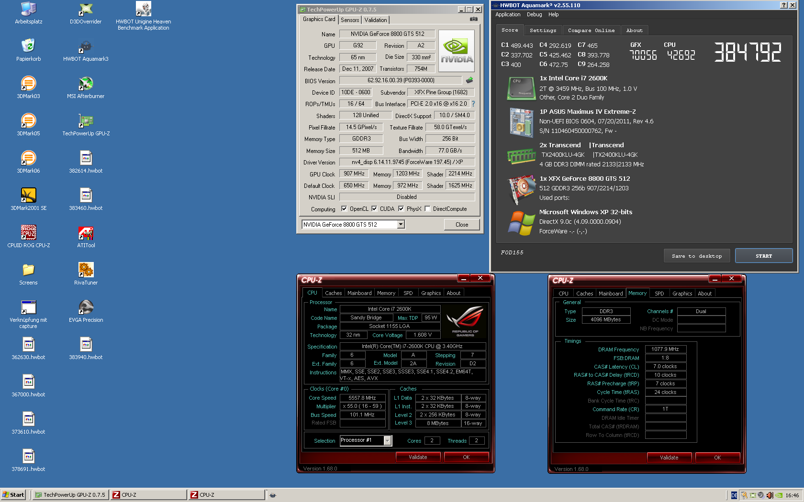Toggle the PhysX checkbox in GPU-Z
The width and height of the screenshot is (804, 502).
[x=401, y=209]
